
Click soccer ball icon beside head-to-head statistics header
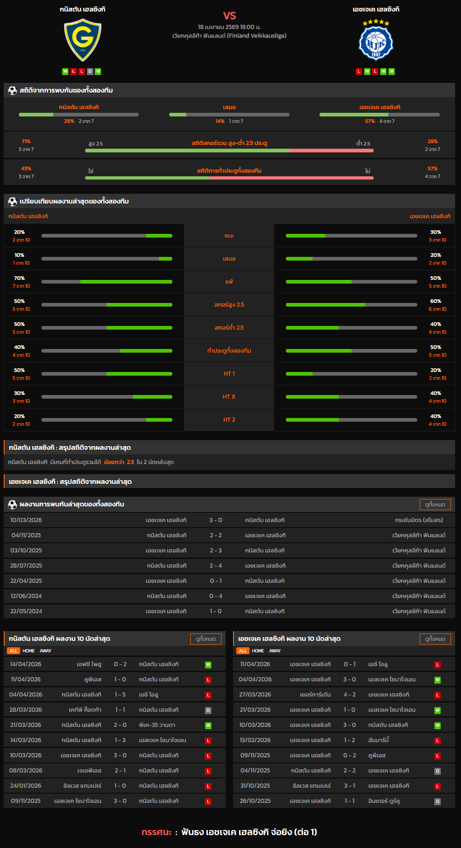(x=12, y=91)
